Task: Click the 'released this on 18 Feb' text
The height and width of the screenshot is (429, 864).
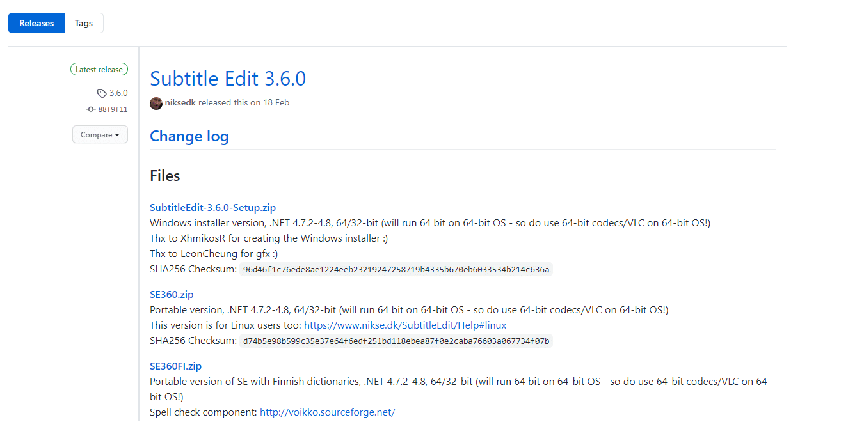Action: [244, 102]
